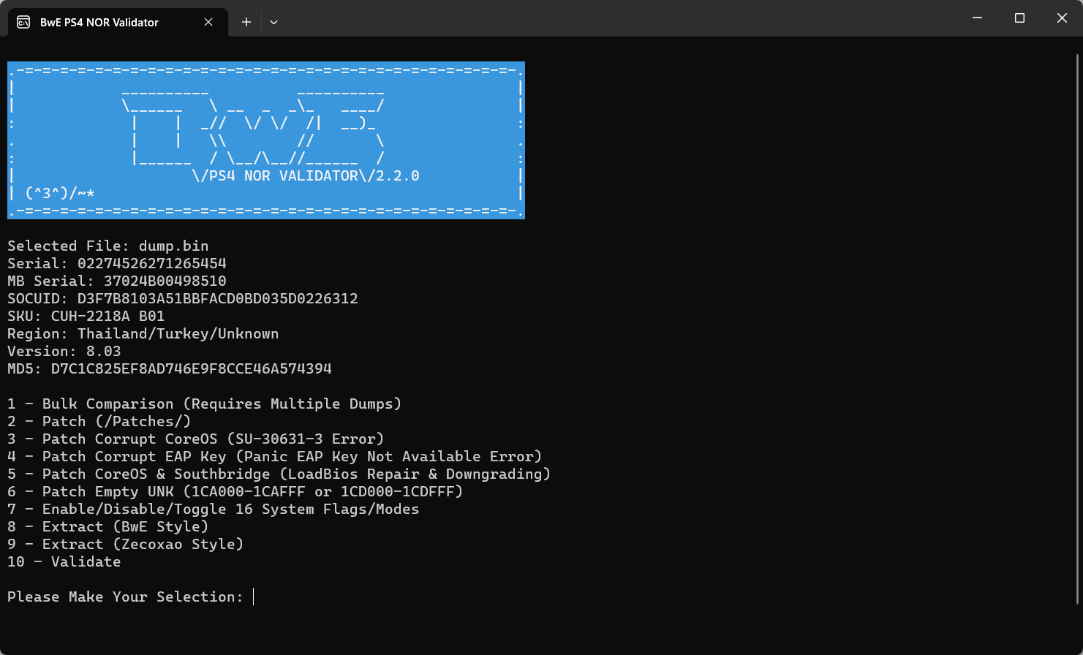Maximize the terminal window

[x=1019, y=18]
